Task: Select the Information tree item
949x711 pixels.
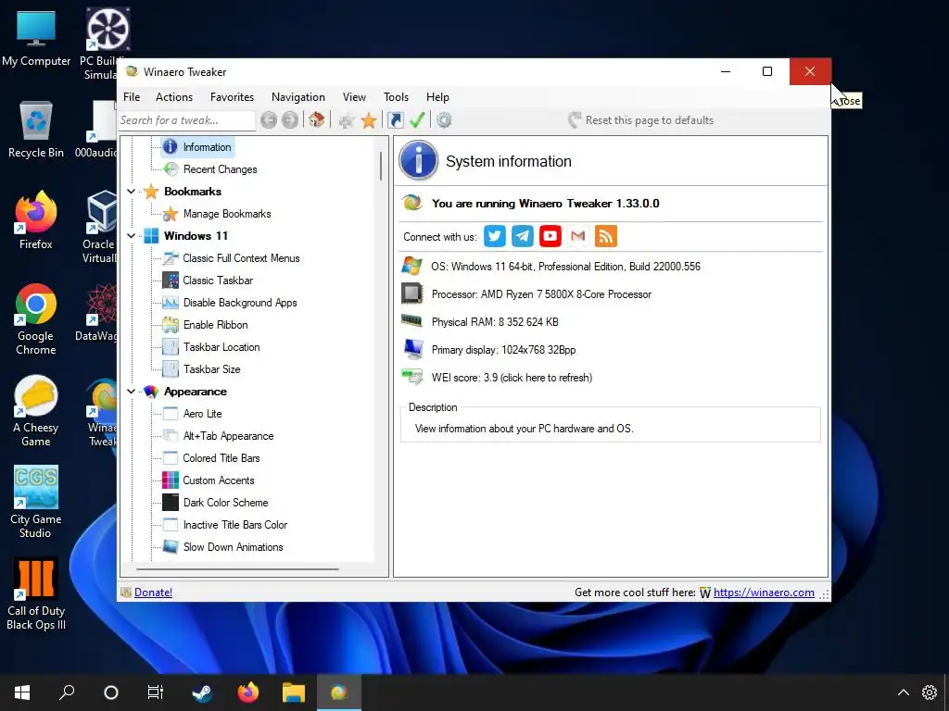Action: 207,147
